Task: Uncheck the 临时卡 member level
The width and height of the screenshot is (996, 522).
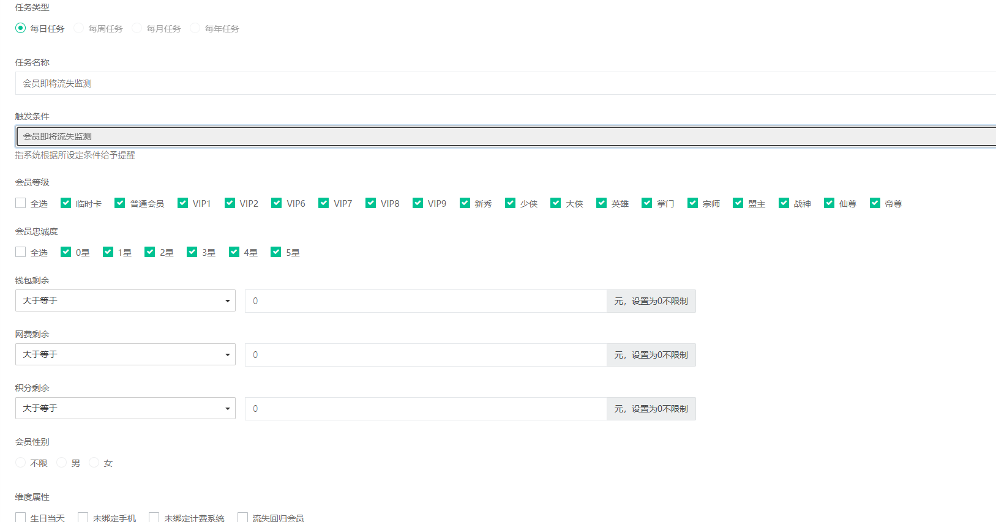Action: coord(66,203)
